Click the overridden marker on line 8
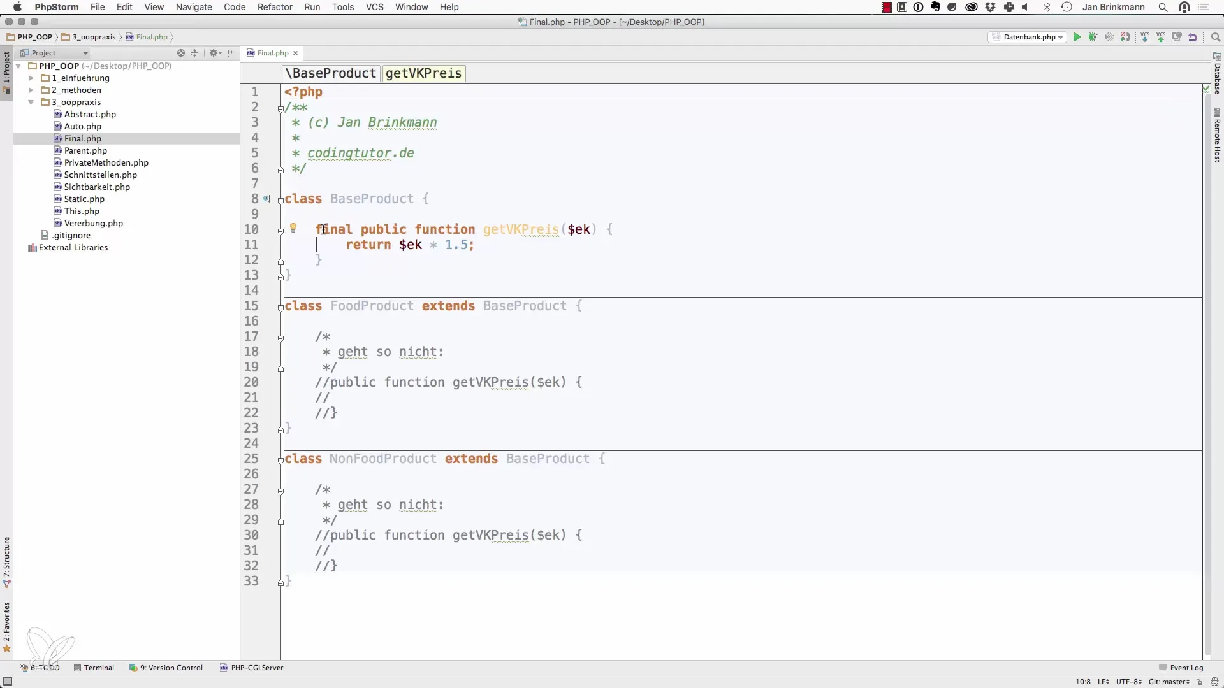 click(267, 199)
